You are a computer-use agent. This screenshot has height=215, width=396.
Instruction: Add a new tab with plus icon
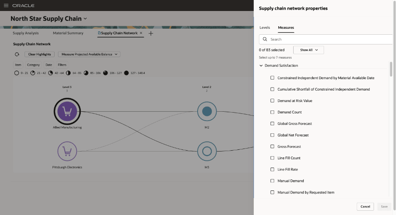point(151,33)
